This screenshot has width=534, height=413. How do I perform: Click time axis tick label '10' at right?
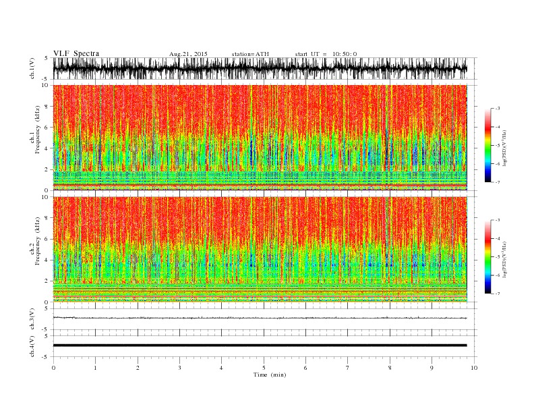(474, 368)
